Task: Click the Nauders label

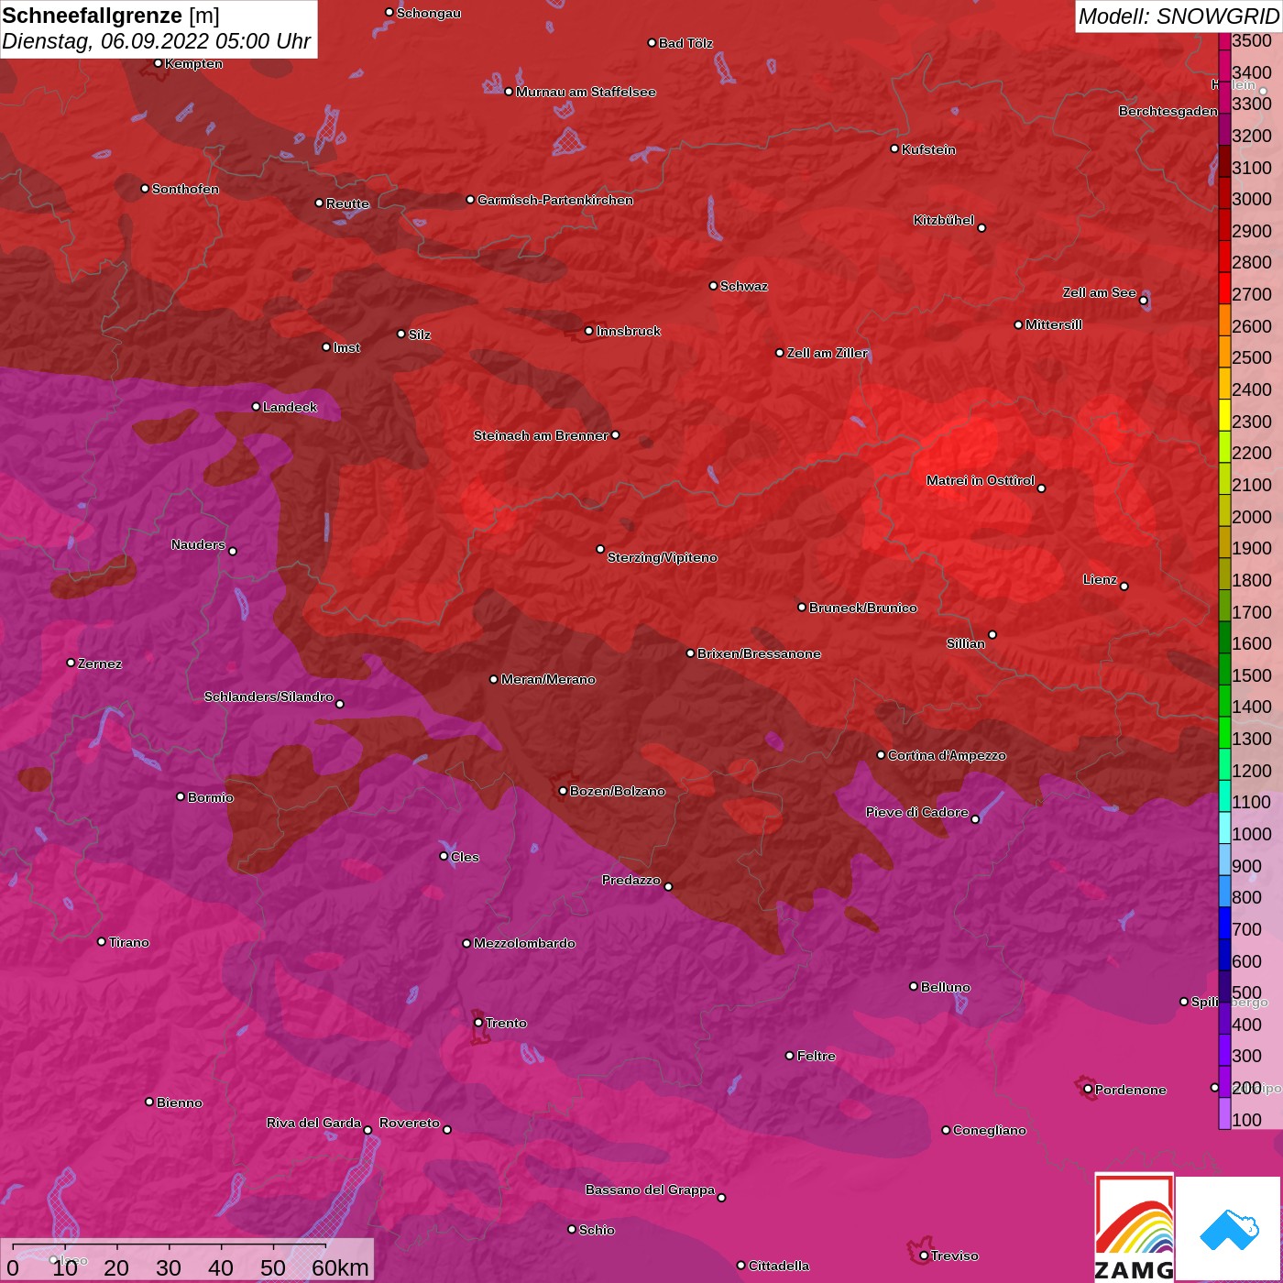Action: (198, 544)
